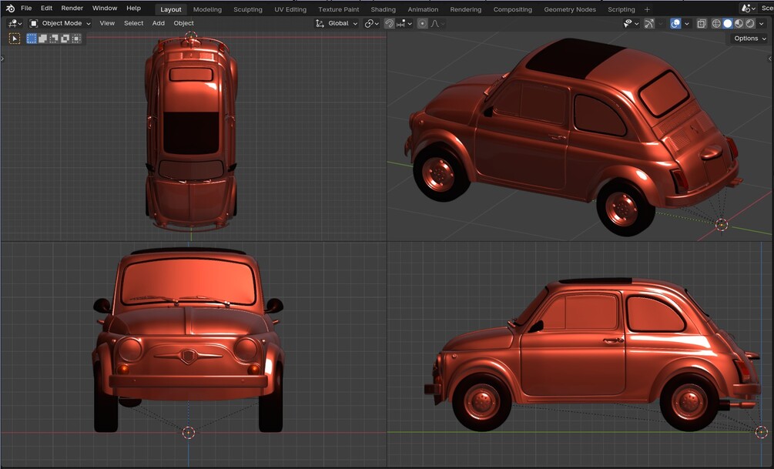The height and width of the screenshot is (469, 774).
Task: Switch to rendered viewport shading
Action: 750,24
